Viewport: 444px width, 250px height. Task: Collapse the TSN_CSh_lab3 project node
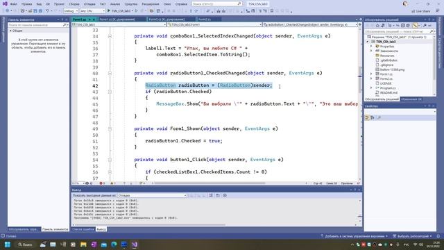368,42
